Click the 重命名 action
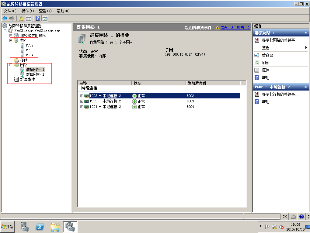The height and width of the screenshot is (233, 310). point(267,56)
